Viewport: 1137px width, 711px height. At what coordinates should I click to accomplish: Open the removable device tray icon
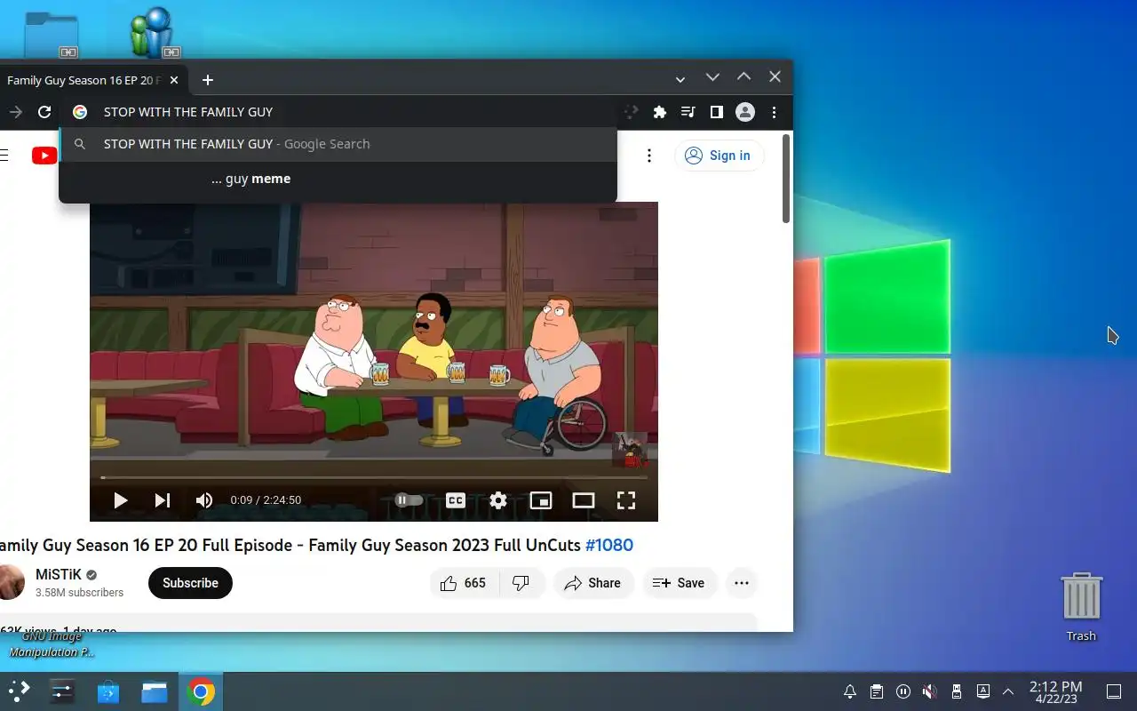pyautogui.click(x=957, y=691)
